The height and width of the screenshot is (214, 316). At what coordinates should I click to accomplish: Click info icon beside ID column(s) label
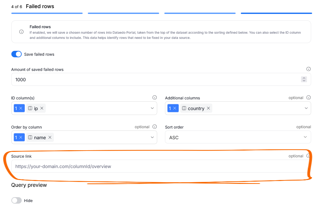(x=155, y=98)
